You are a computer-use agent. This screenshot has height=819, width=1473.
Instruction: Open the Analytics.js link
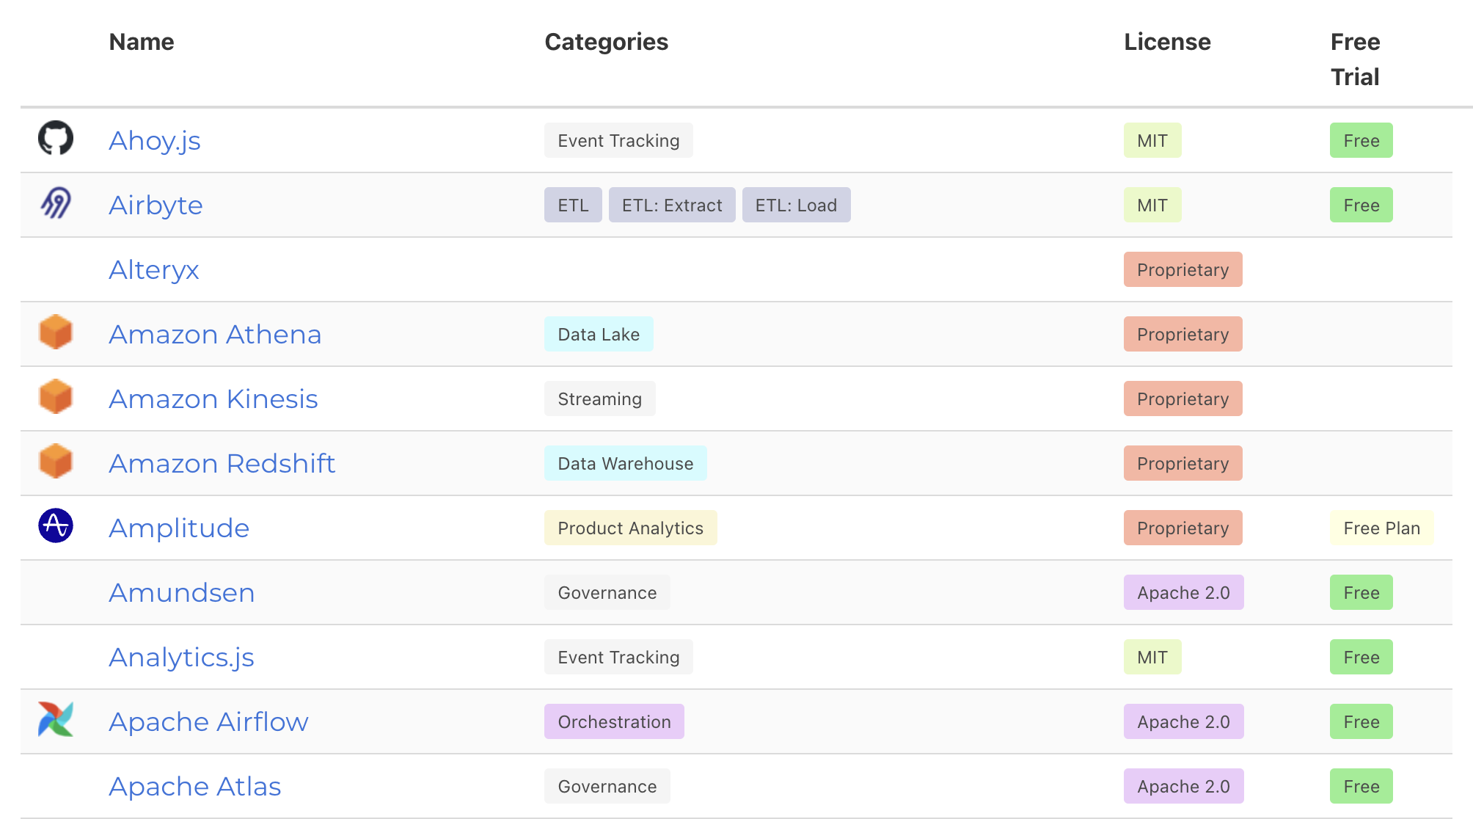(182, 658)
